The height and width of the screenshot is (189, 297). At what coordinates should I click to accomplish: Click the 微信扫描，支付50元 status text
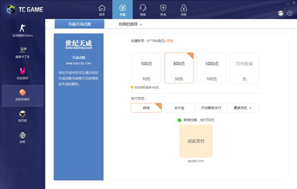198,120
